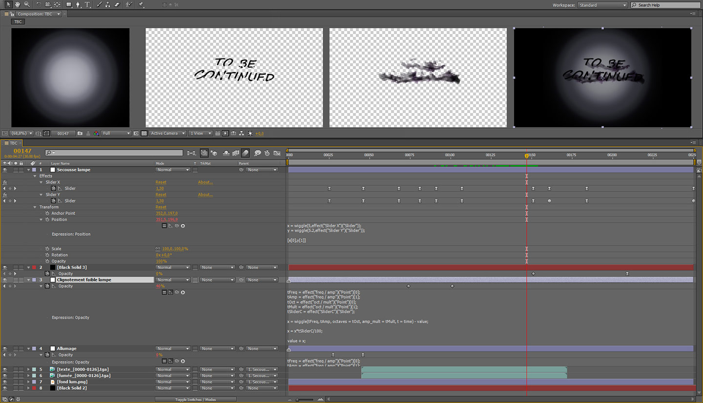Viewport: 703px width, 403px height.
Task: Select the Eraser tool
Action: 117,4
